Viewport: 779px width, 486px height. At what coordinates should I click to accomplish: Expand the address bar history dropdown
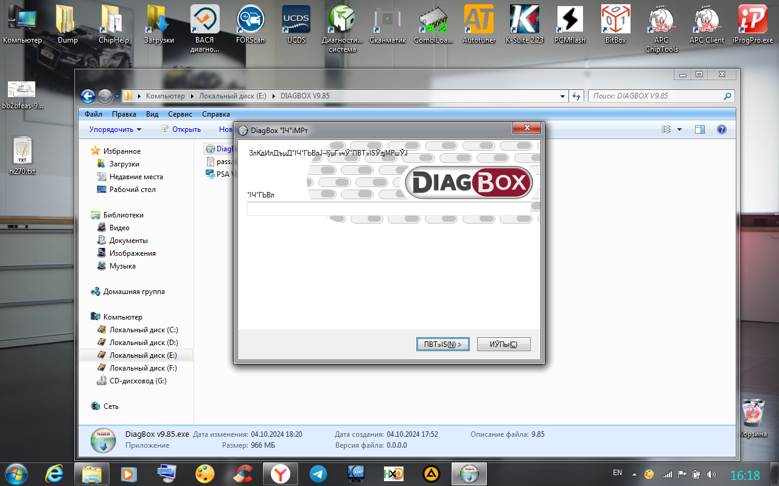[x=563, y=96]
